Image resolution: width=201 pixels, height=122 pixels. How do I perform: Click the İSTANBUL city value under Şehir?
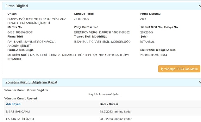[147, 42]
